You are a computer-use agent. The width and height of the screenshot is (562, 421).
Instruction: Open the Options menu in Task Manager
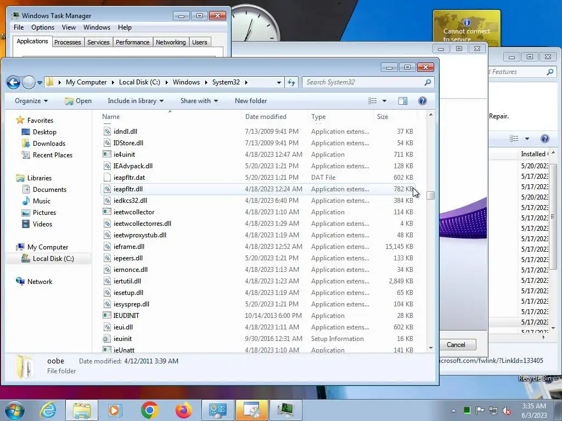coord(43,27)
